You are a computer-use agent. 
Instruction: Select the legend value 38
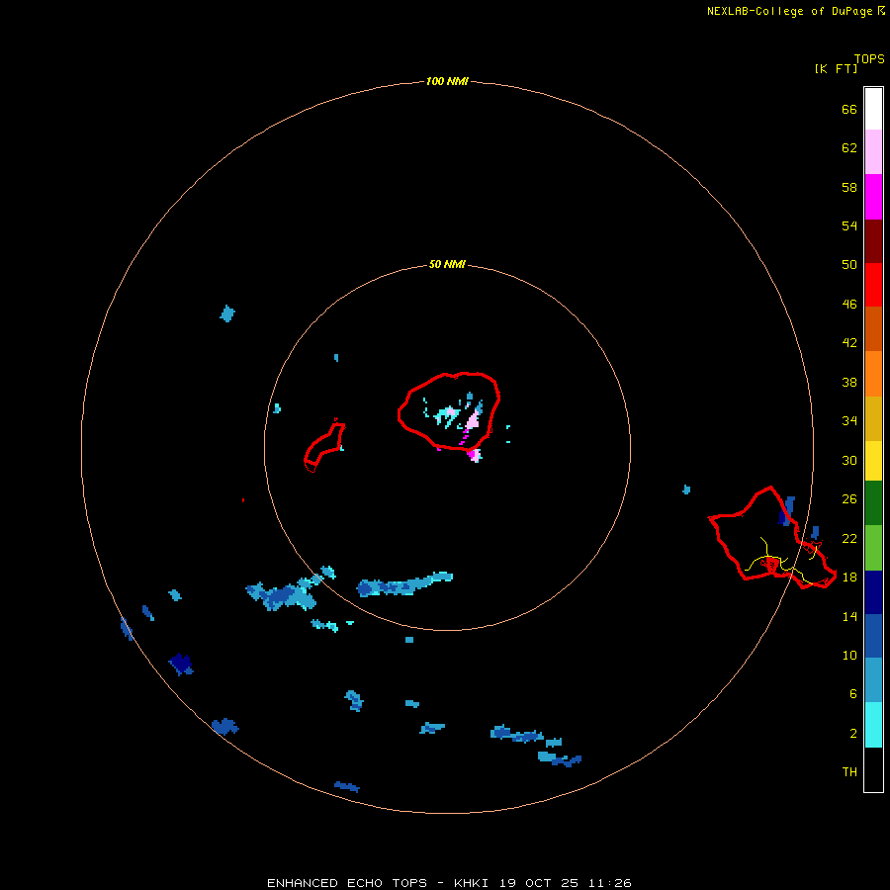pos(849,383)
